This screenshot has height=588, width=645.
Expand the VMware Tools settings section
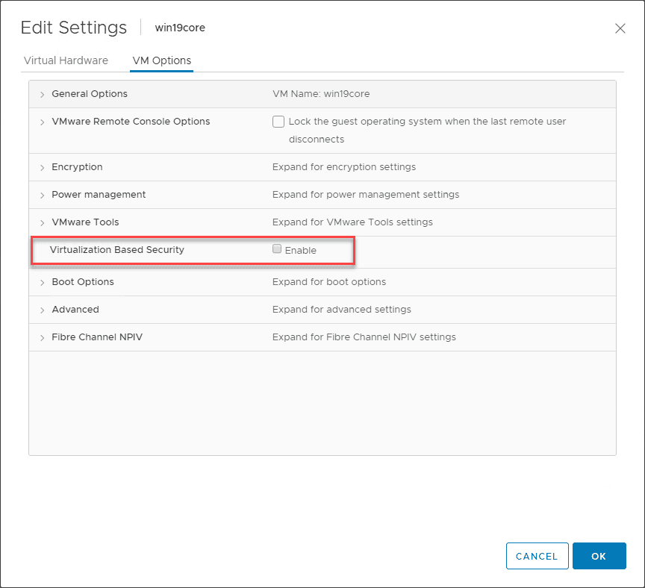point(43,222)
